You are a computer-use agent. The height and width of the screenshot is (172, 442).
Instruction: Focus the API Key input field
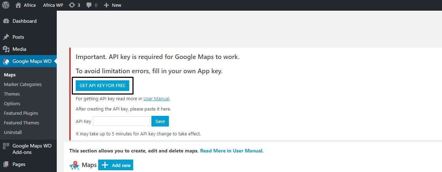[121, 121]
